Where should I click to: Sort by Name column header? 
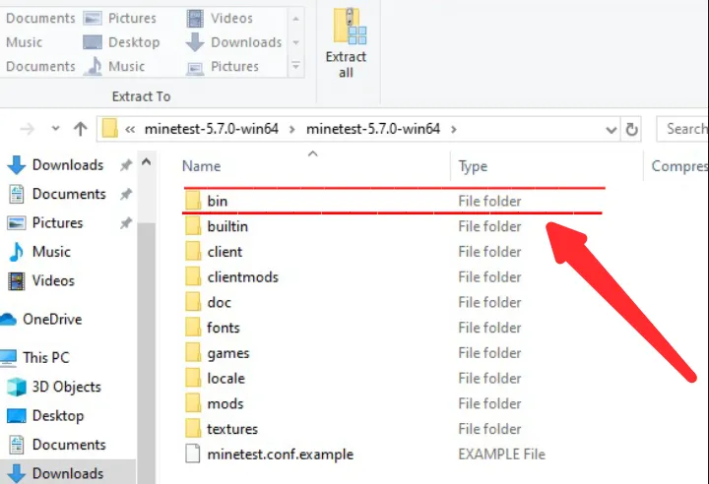[201, 166]
